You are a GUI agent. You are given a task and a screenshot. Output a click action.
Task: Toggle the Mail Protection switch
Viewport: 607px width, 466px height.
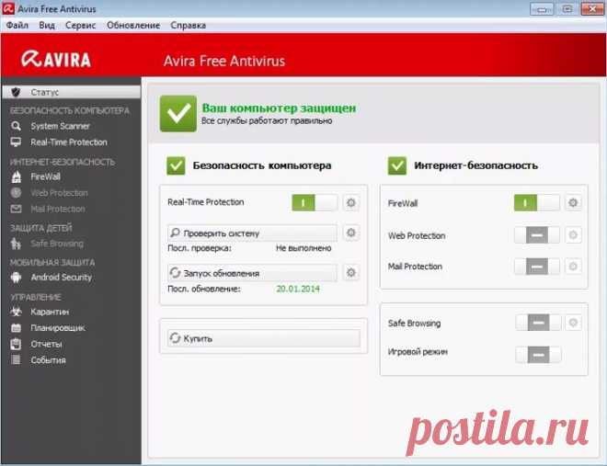(x=536, y=267)
